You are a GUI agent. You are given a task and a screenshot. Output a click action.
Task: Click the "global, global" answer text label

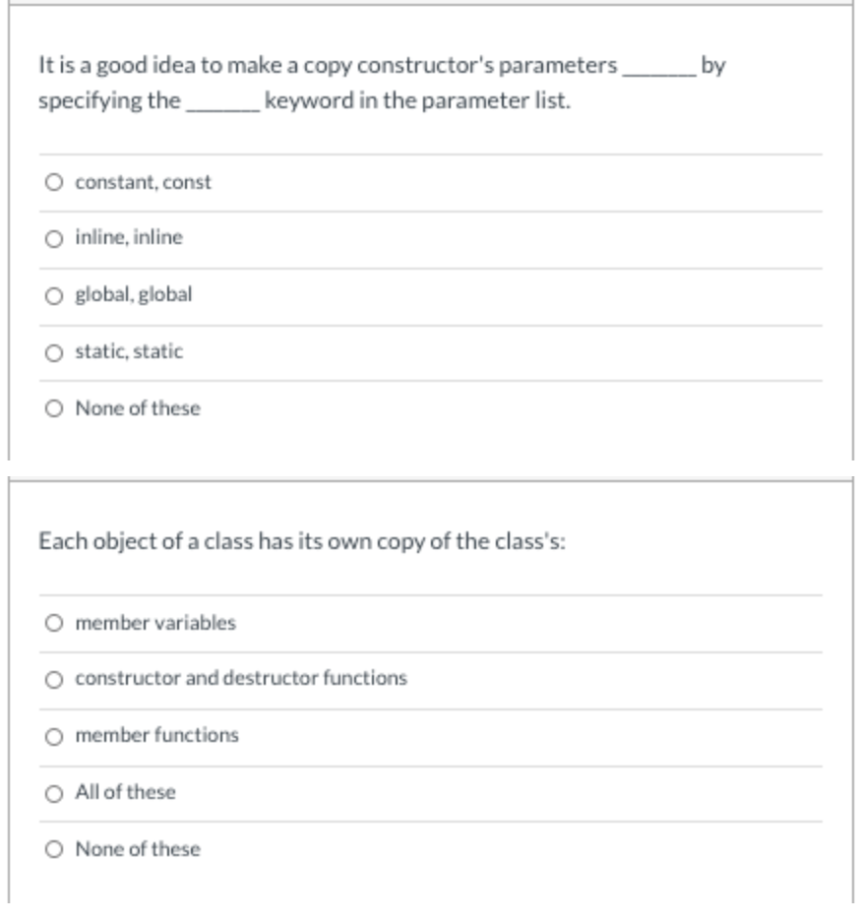132,293
